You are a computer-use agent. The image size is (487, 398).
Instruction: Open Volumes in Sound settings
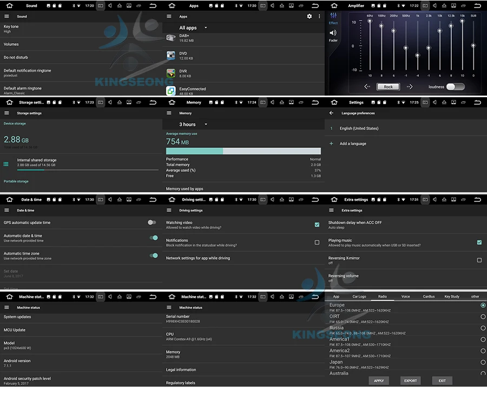pyautogui.click(x=81, y=44)
